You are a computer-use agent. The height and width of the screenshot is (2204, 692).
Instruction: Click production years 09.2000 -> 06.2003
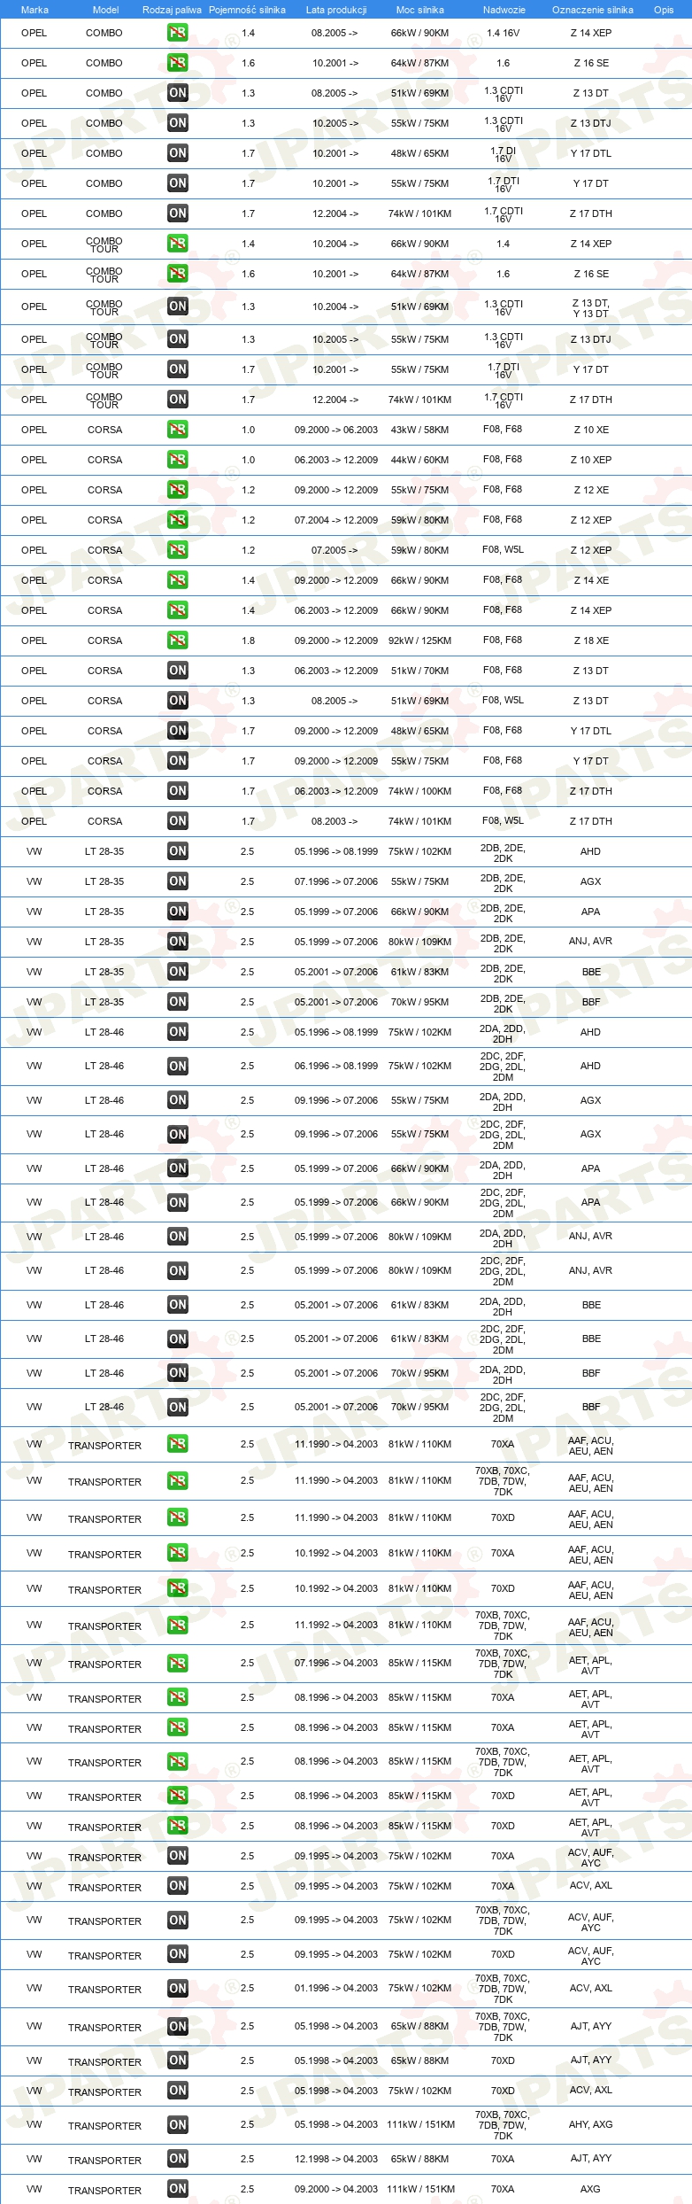click(336, 430)
